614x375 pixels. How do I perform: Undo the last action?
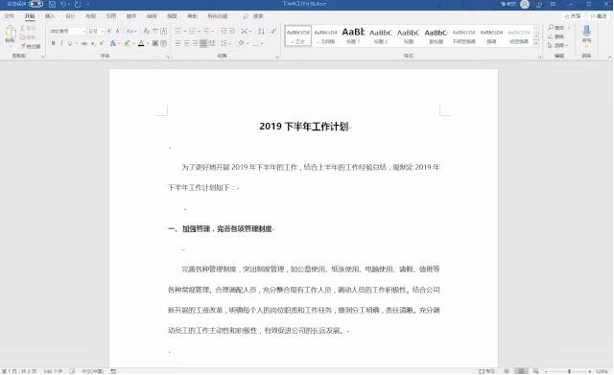pos(63,4)
